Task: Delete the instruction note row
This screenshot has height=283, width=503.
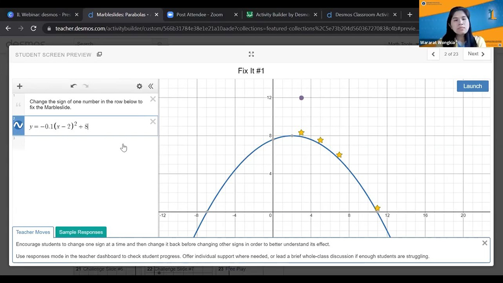Action: [x=153, y=99]
